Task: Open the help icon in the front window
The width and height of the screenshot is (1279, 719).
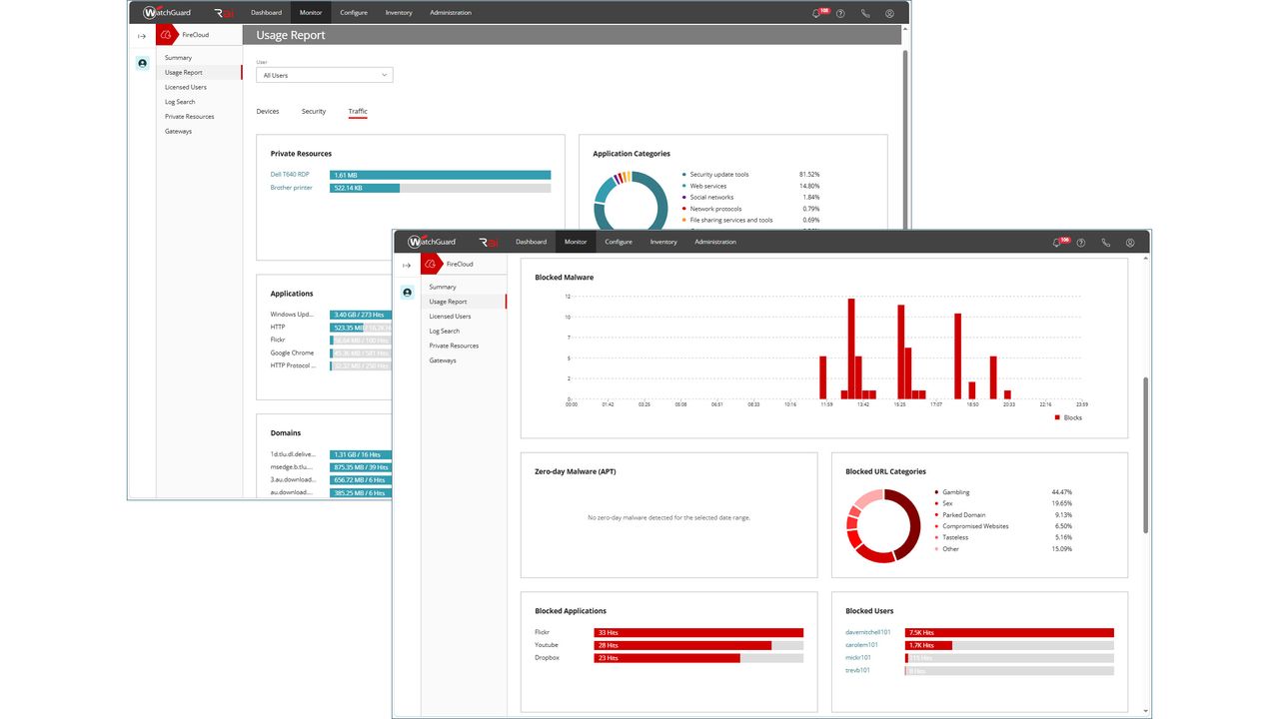Action: pyautogui.click(x=1081, y=242)
